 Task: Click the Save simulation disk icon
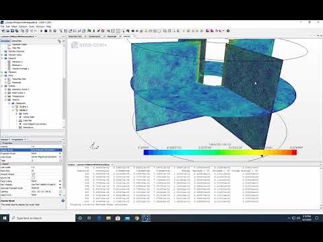13,31
